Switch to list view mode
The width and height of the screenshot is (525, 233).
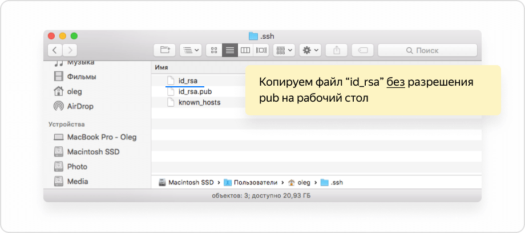coord(230,50)
